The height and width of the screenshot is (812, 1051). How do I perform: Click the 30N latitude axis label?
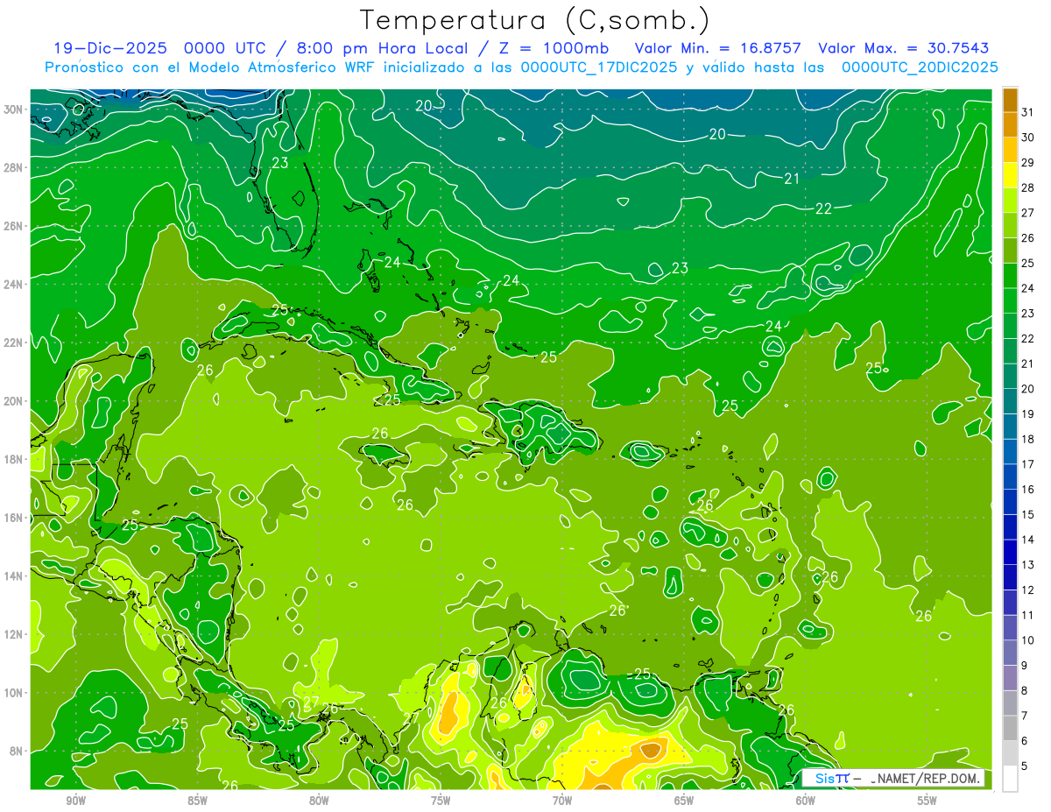pos(13,109)
